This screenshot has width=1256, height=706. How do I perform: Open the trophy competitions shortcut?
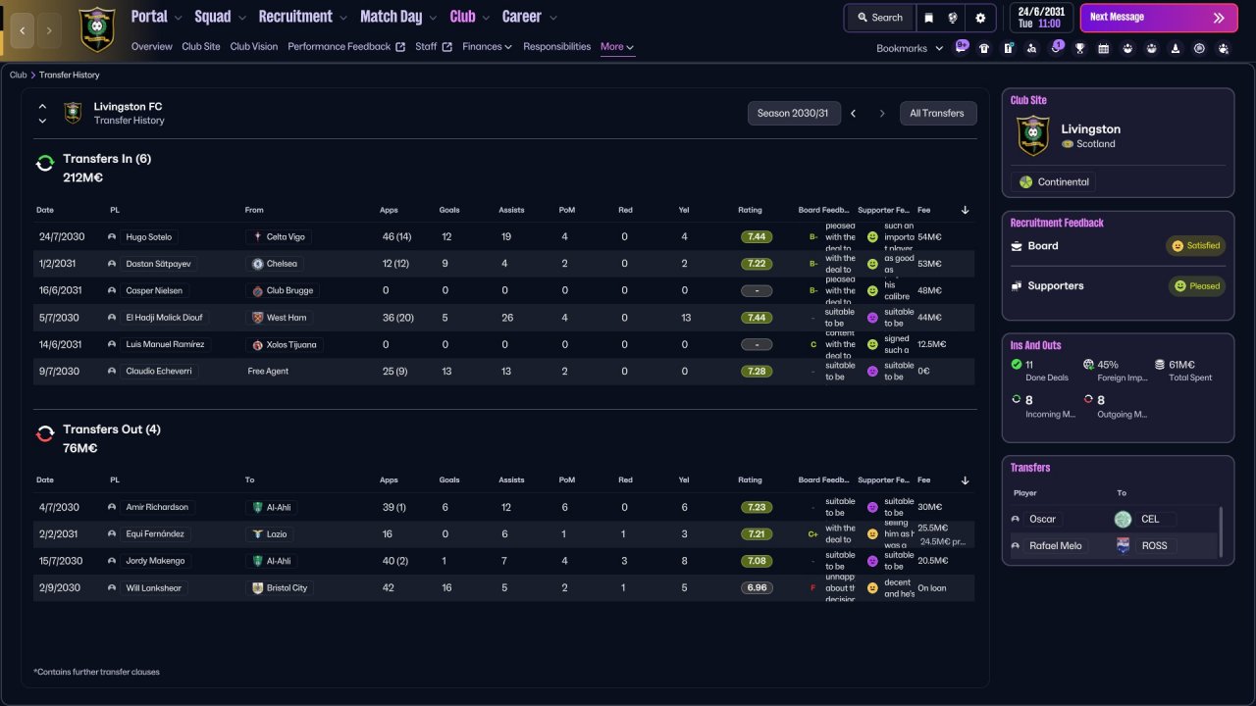click(1079, 48)
